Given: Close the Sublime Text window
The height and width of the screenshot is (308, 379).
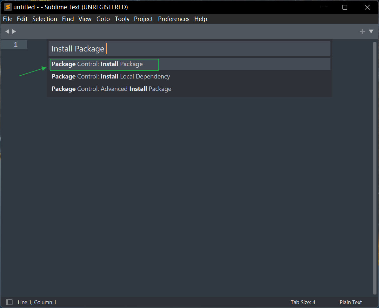Looking at the screenshot, I should (367, 7).
